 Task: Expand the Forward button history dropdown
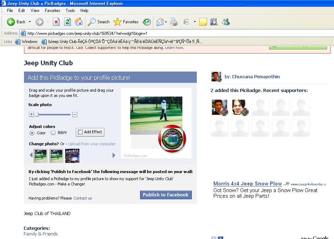click(48, 22)
